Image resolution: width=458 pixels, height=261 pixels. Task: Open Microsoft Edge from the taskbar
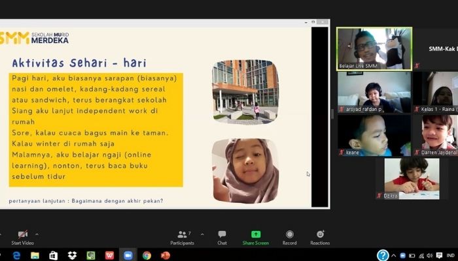coord(16,255)
